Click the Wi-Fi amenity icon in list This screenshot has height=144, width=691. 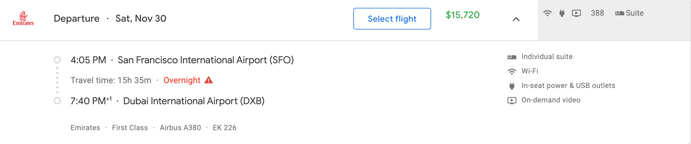[512, 71]
